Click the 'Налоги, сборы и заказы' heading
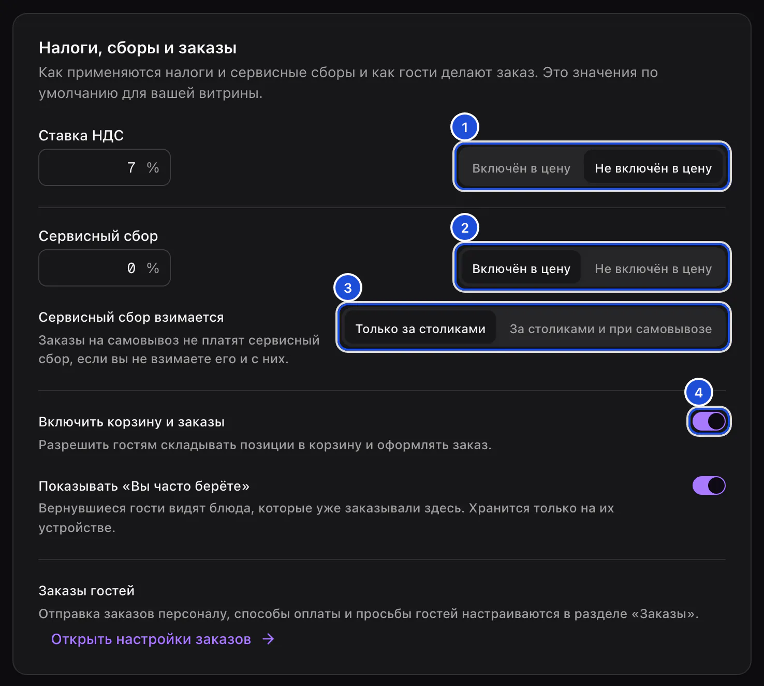The image size is (764, 686). 138,48
